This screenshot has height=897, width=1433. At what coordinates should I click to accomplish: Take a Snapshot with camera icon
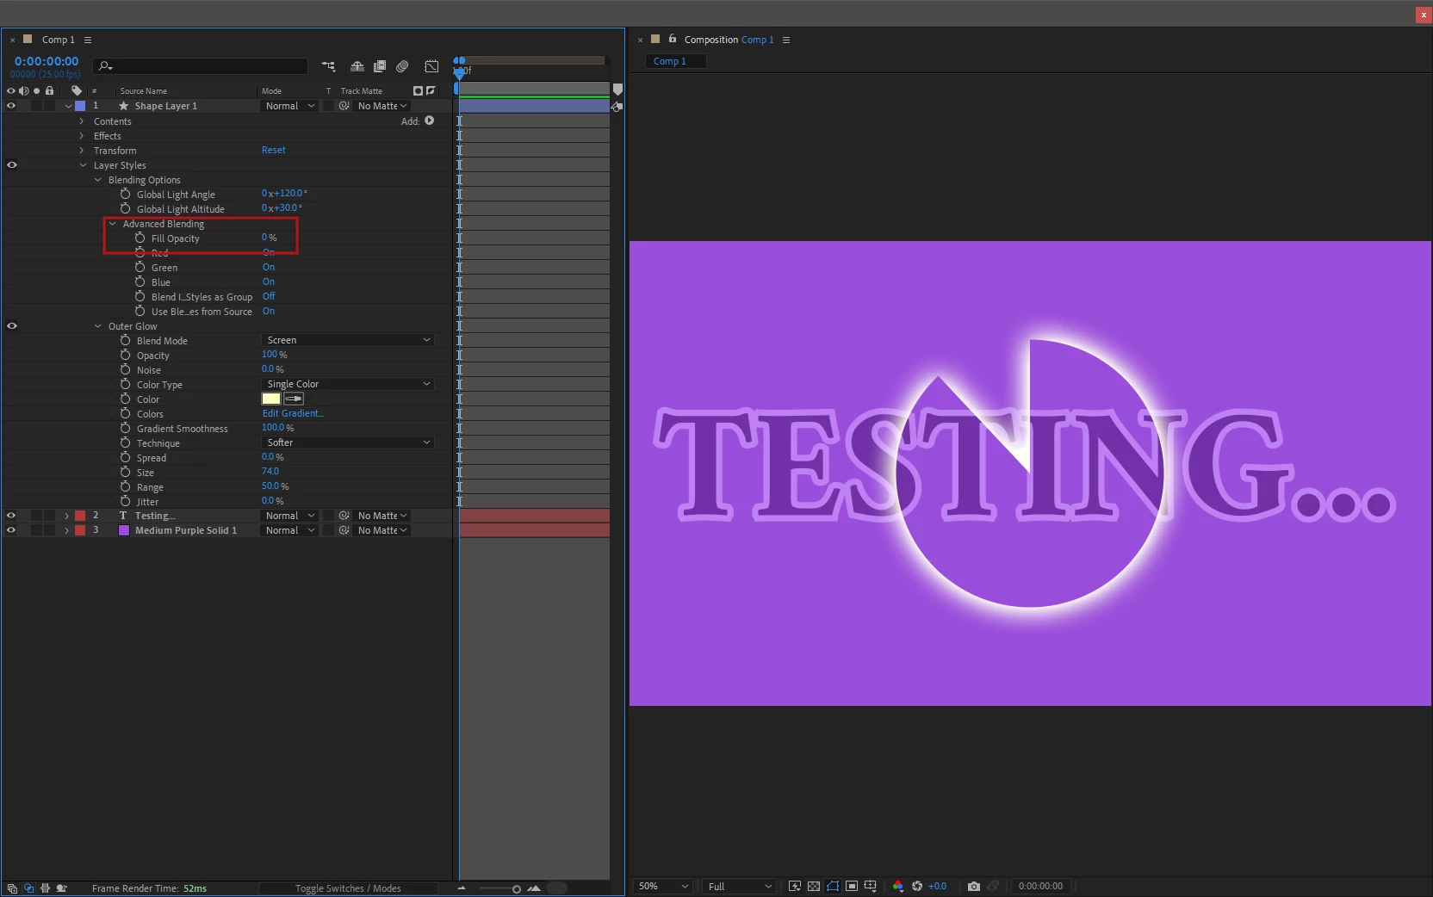[974, 886]
